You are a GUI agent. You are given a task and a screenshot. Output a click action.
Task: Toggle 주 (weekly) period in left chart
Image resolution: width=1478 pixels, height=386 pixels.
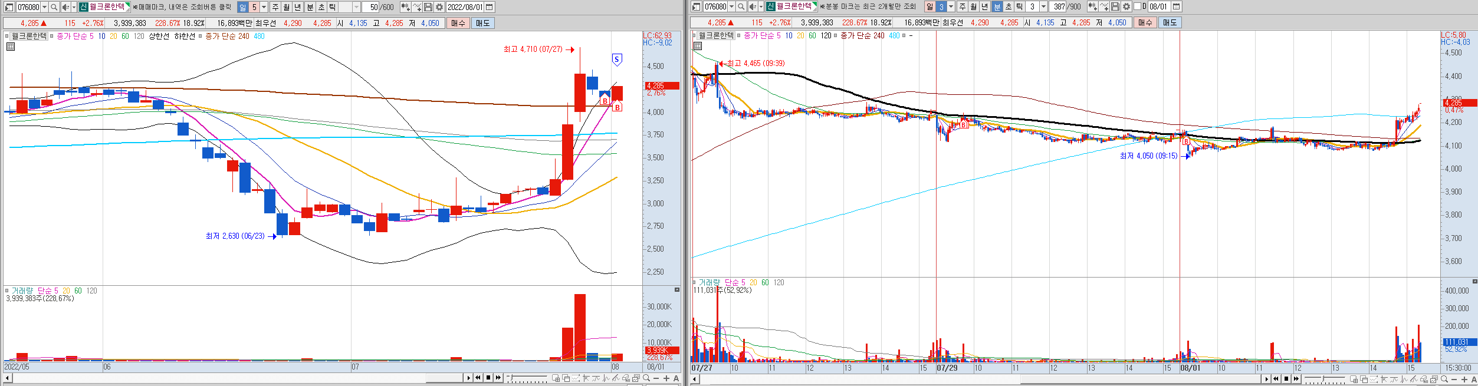click(275, 7)
